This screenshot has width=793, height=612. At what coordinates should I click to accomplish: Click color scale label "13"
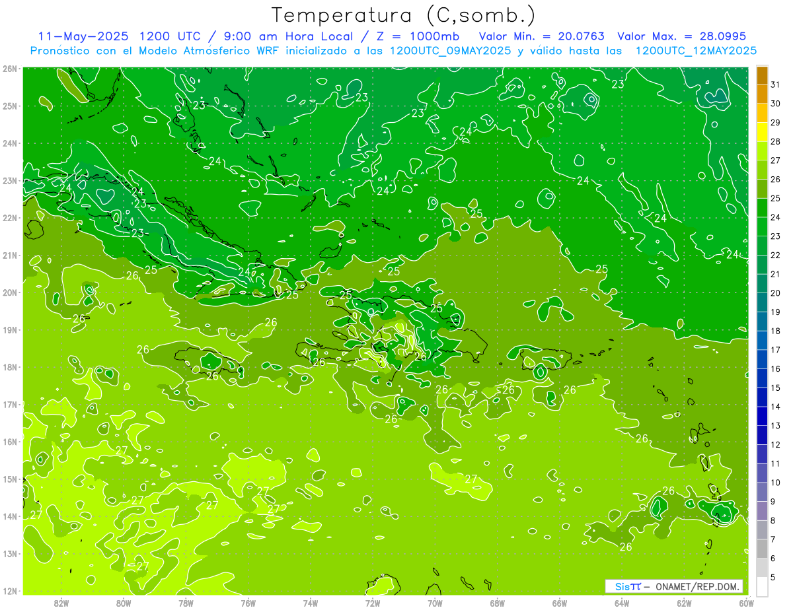775,425
